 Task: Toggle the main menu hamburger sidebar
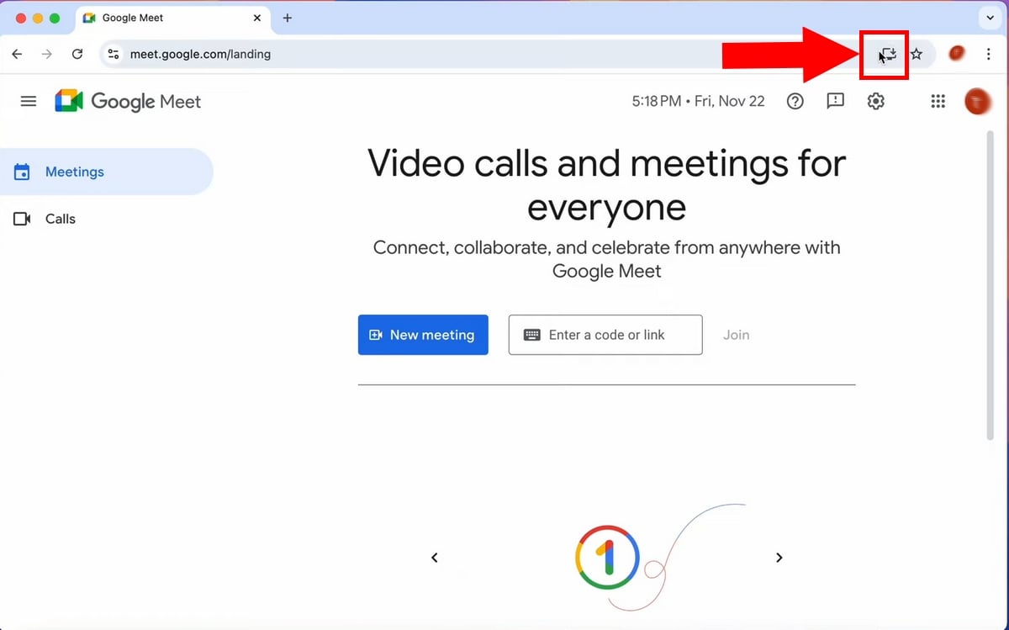click(x=29, y=102)
